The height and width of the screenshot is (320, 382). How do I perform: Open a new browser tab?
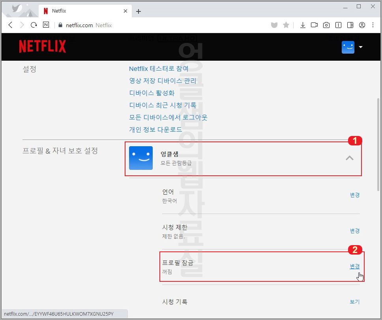point(139,11)
